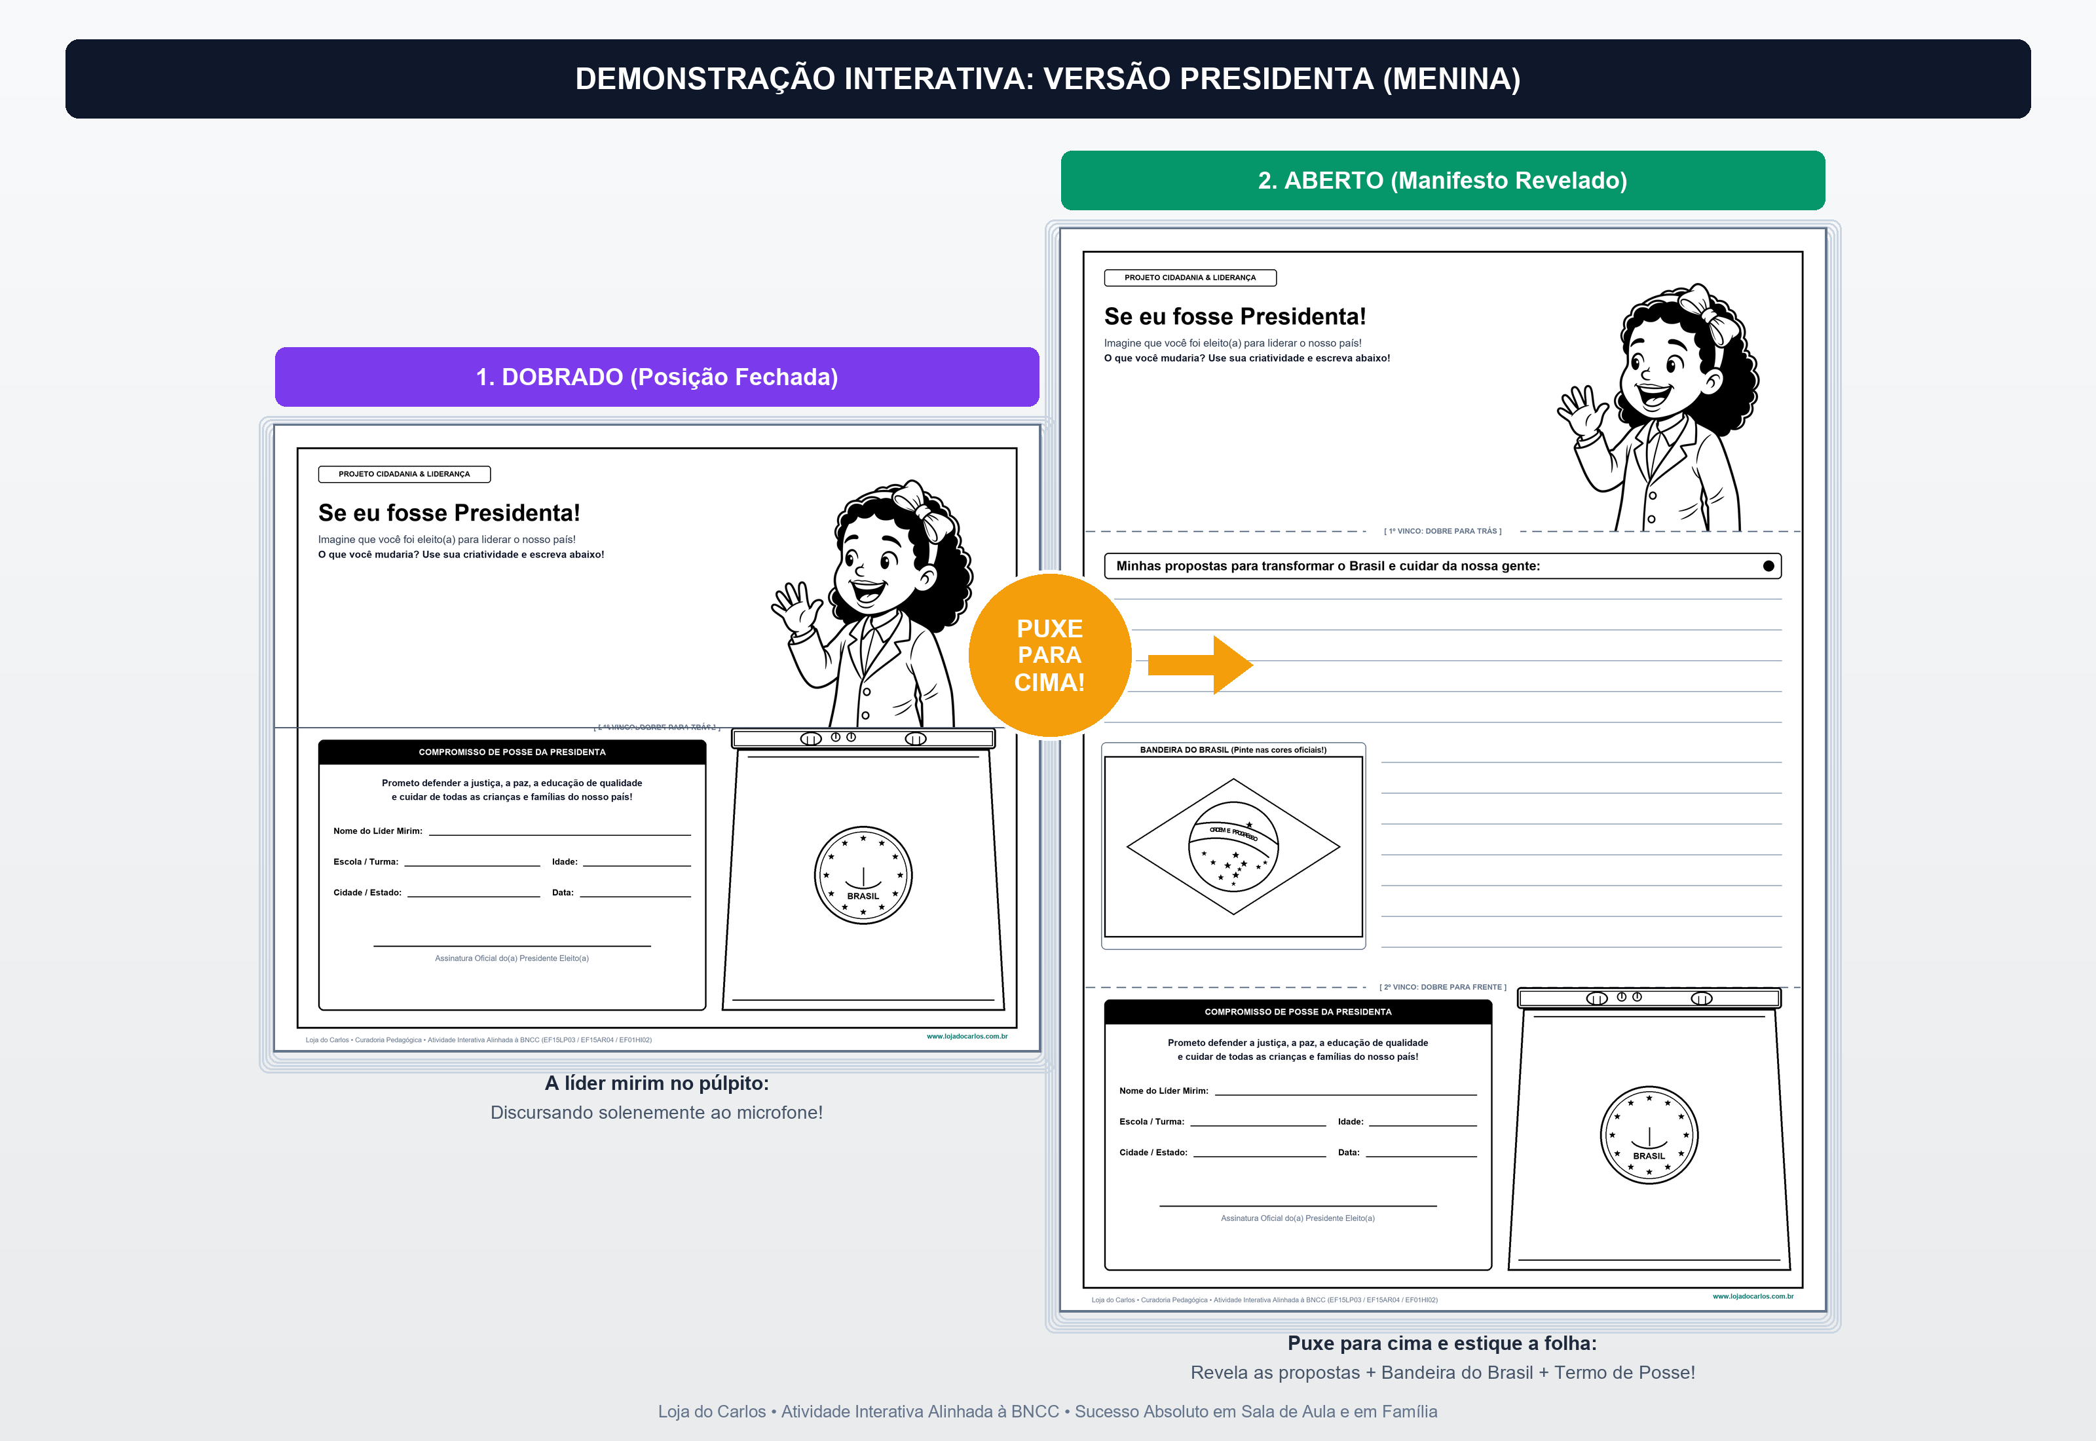Click PROJETO CIDADANIA & LIDERANÇA tag on open sheet
The height and width of the screenshot is (1441, 2096).
click(x=1189, y=278)
